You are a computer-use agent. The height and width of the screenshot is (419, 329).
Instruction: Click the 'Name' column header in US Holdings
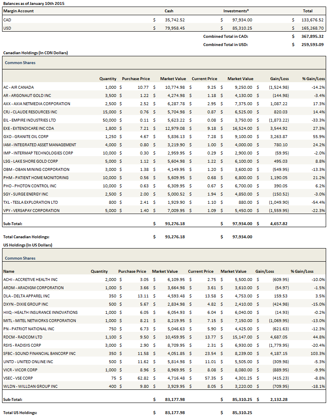pyautogui.click(x=9, y=271)
